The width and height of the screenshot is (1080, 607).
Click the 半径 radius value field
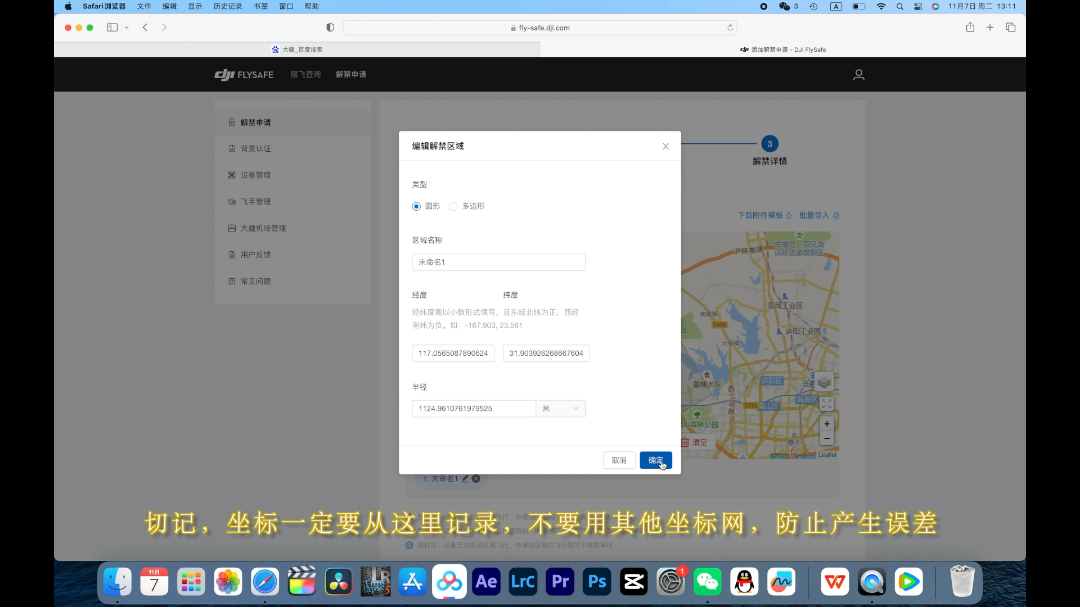pos(474,409)
